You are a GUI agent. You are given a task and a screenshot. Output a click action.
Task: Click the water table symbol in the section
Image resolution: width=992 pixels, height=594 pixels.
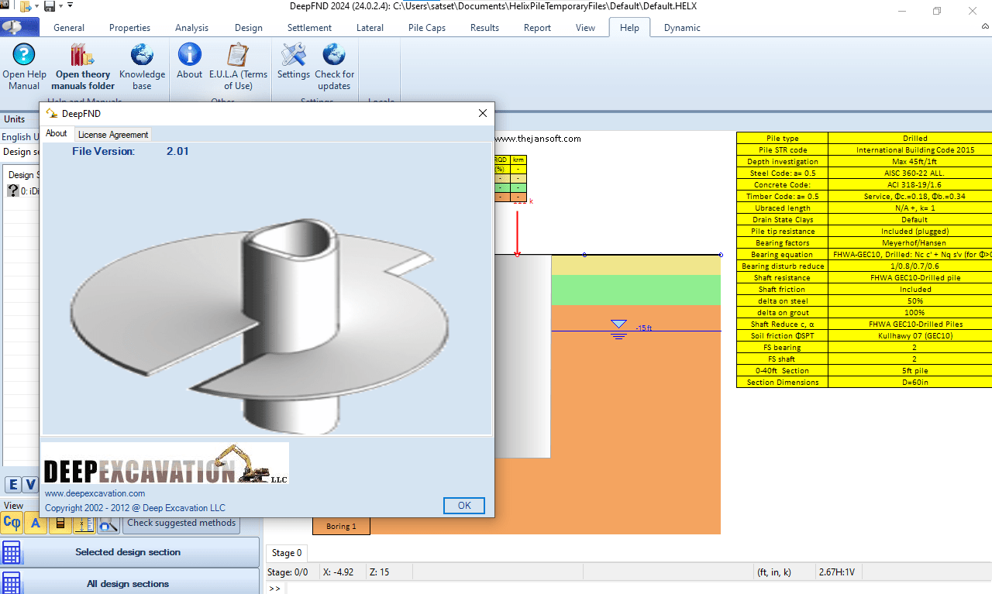(x=618, y=329)
